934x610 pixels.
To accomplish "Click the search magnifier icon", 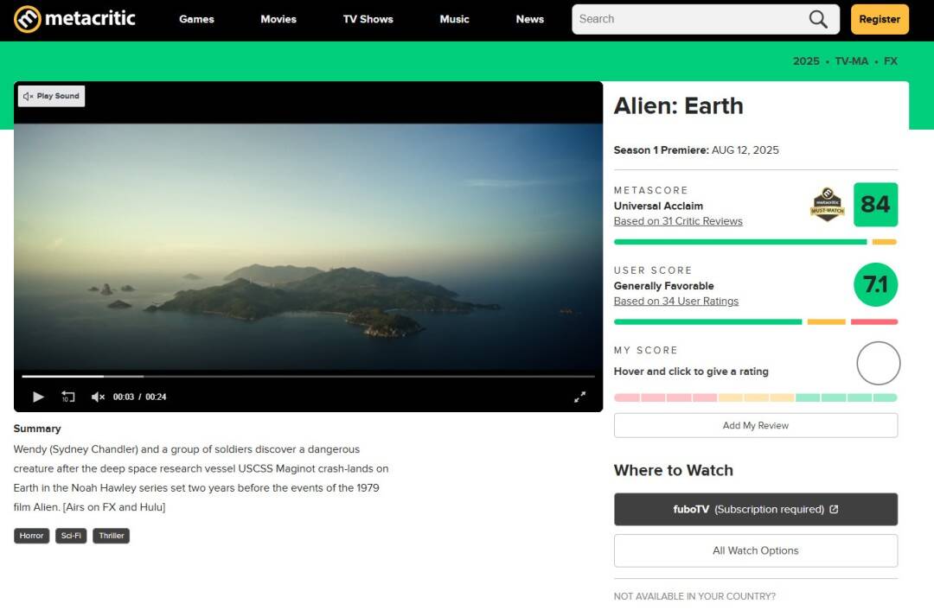I will coord(818,19).
